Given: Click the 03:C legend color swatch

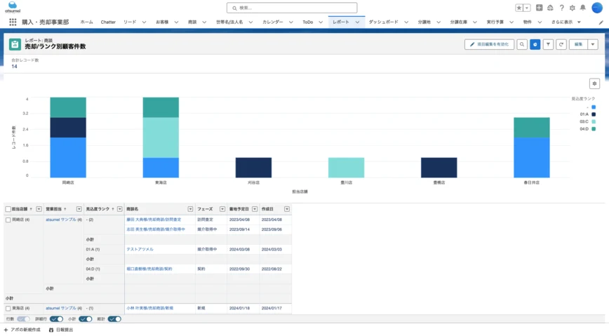Looking at the screenshot, I should pos(594,121).
